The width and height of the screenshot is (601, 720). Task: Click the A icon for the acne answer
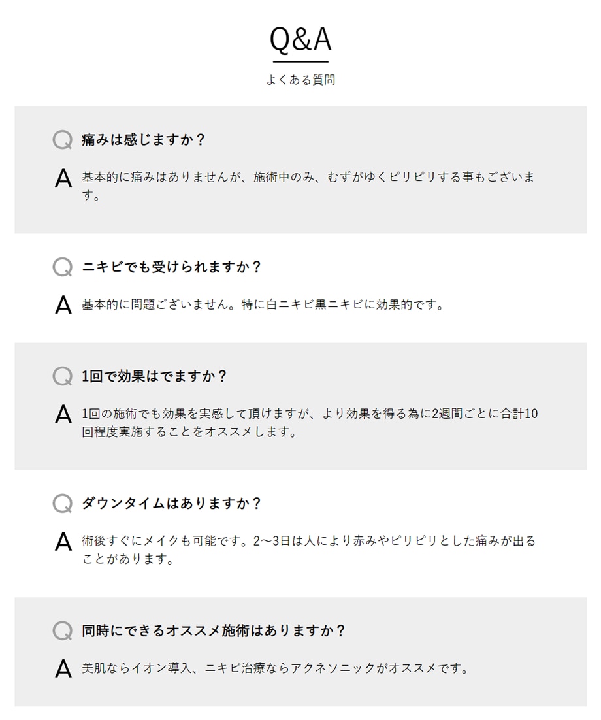coord(63,304)
